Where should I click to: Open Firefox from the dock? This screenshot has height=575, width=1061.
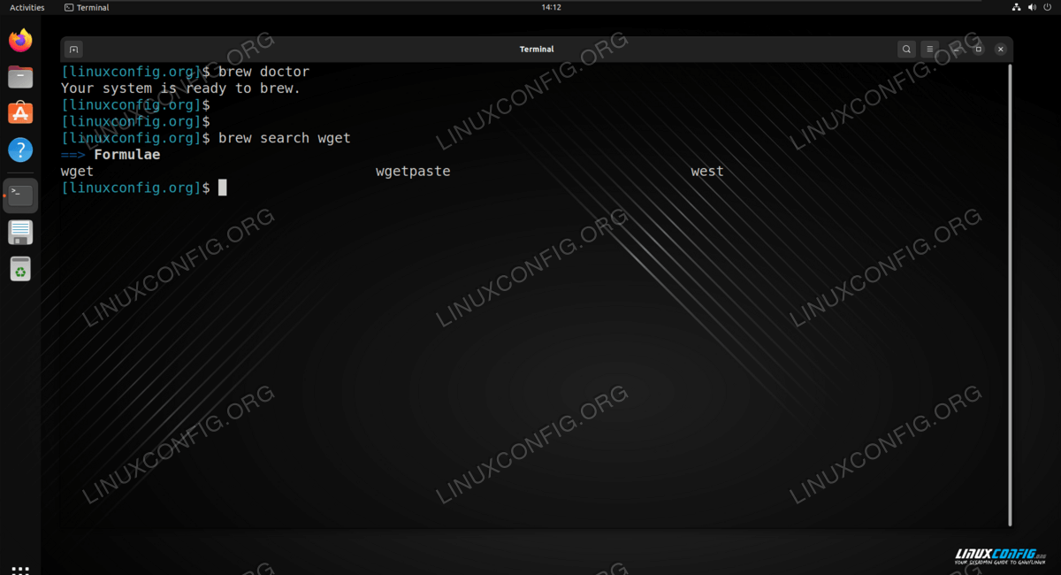(x=20, y=41)
